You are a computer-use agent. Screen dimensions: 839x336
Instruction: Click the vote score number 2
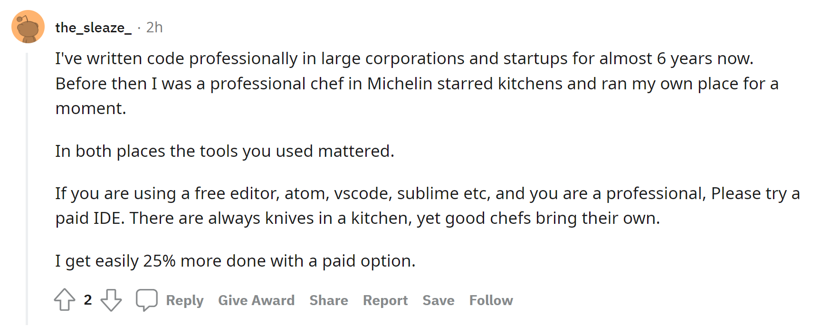(x=88, y=300)
